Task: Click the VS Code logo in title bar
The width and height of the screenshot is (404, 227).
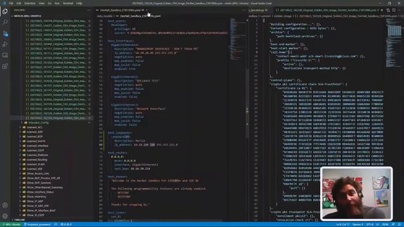Action: click(x=4, y=3)
